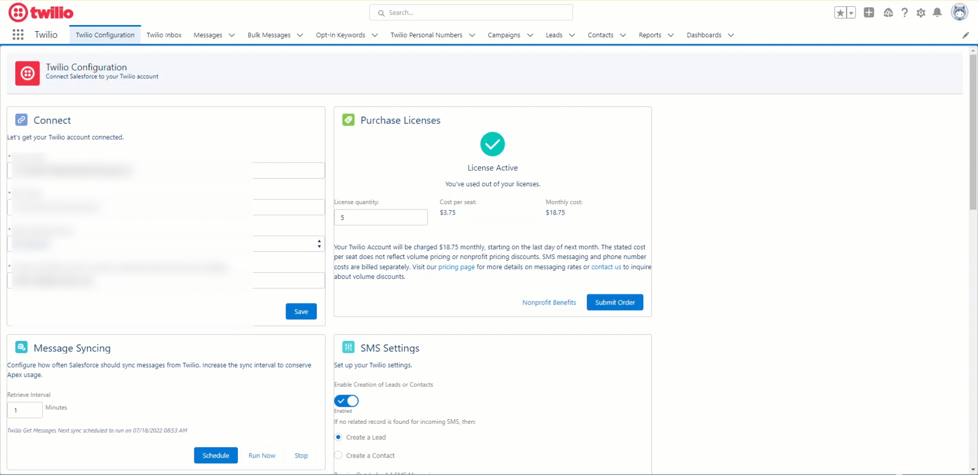This screenshot has height=475, width=978.
Task: Click the Message Syncing panel icon
Action: 22,348
